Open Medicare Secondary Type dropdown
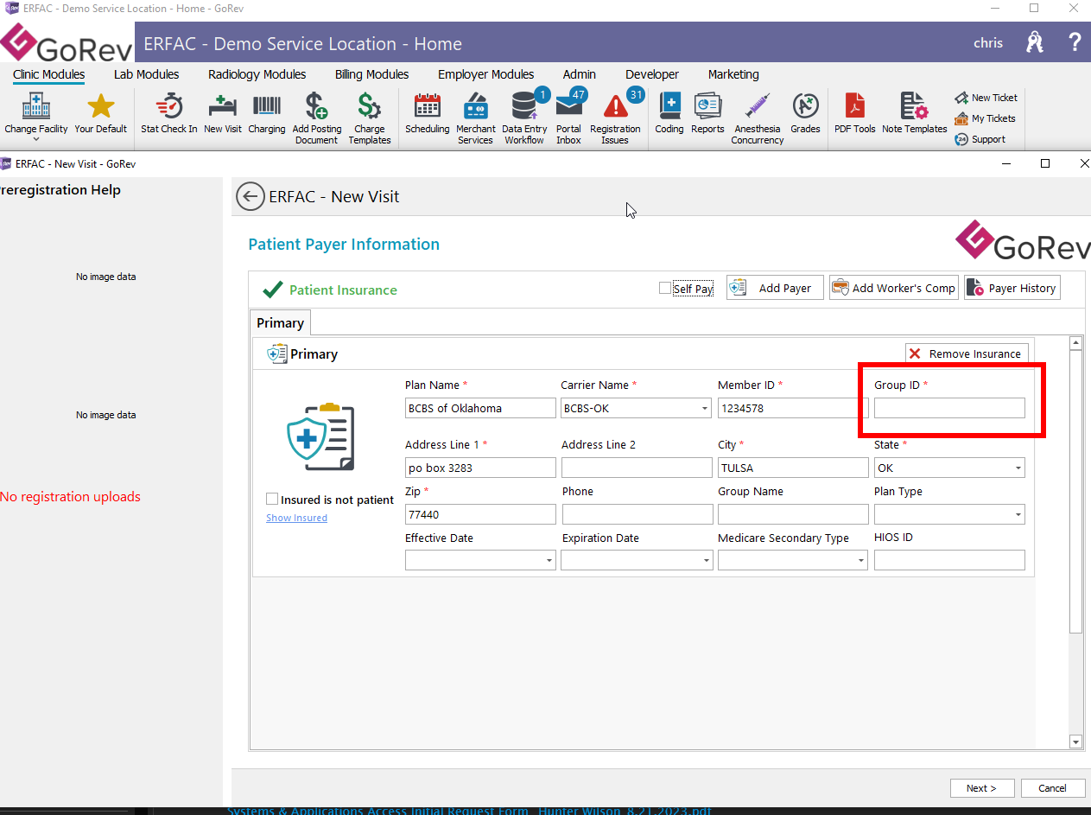1091x815 pixels. point(861,562)
